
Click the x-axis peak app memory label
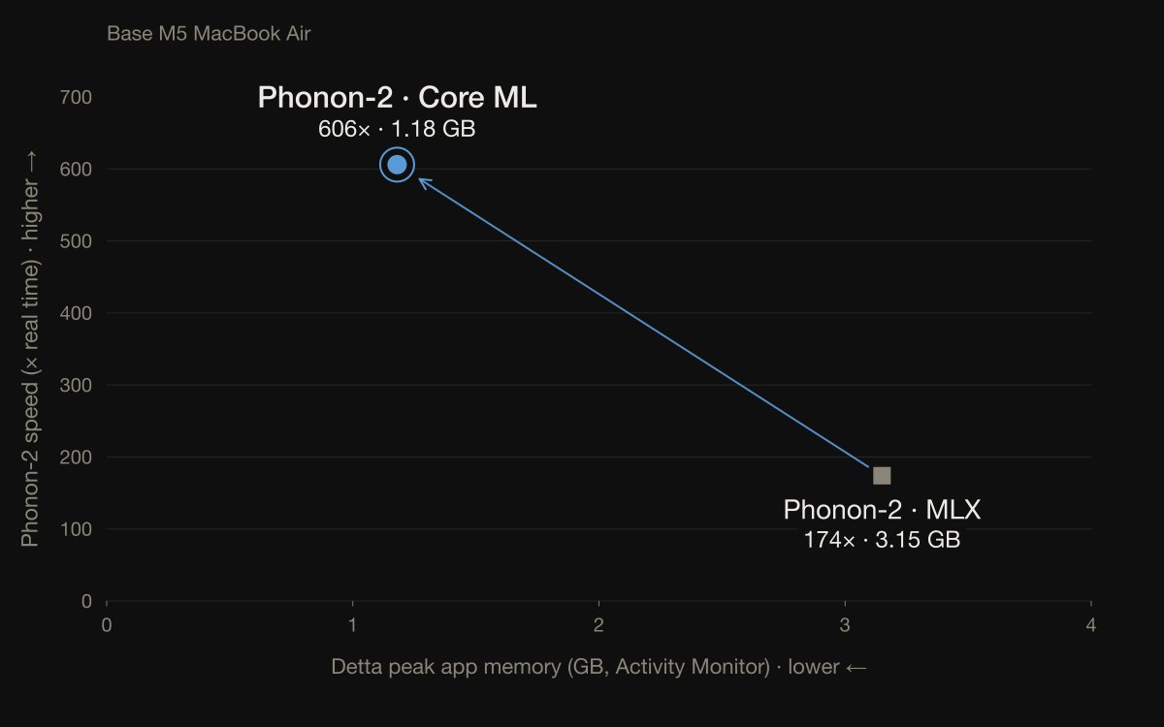point(598,667)
